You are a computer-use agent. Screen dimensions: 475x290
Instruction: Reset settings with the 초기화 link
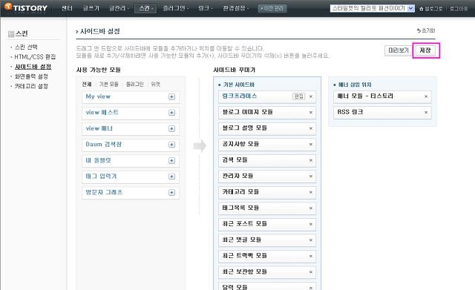[x=426, y=30]
